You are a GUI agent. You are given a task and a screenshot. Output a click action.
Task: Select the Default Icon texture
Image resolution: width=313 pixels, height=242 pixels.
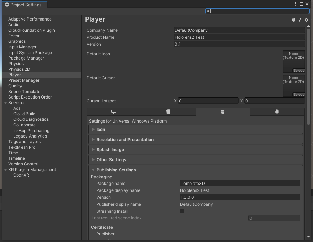pyautogui.click(x=299, y=70)
